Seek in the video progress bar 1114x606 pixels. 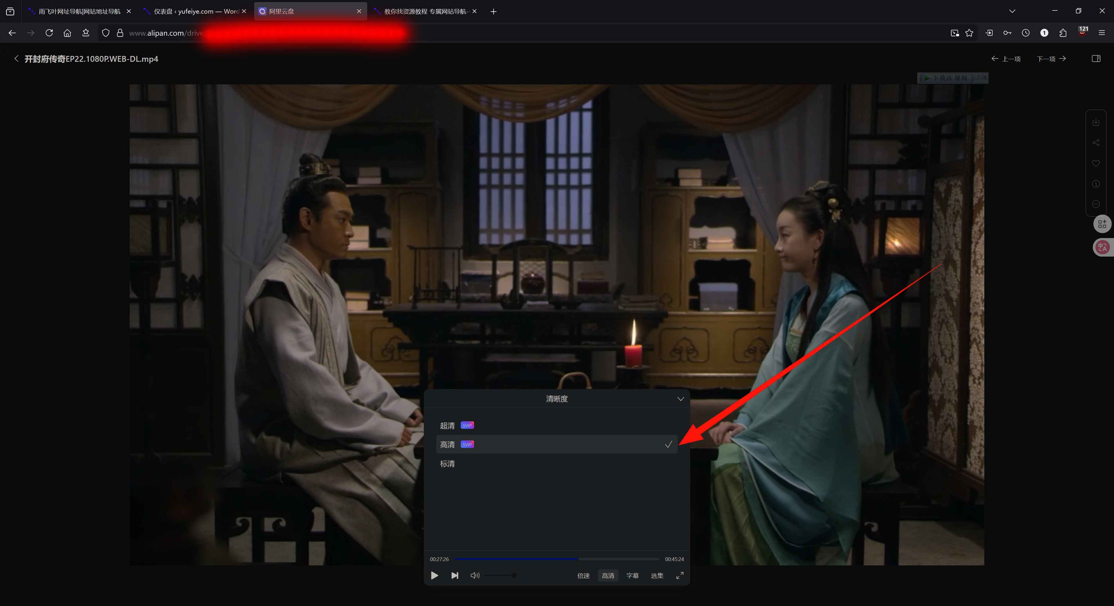click(557, 559)
